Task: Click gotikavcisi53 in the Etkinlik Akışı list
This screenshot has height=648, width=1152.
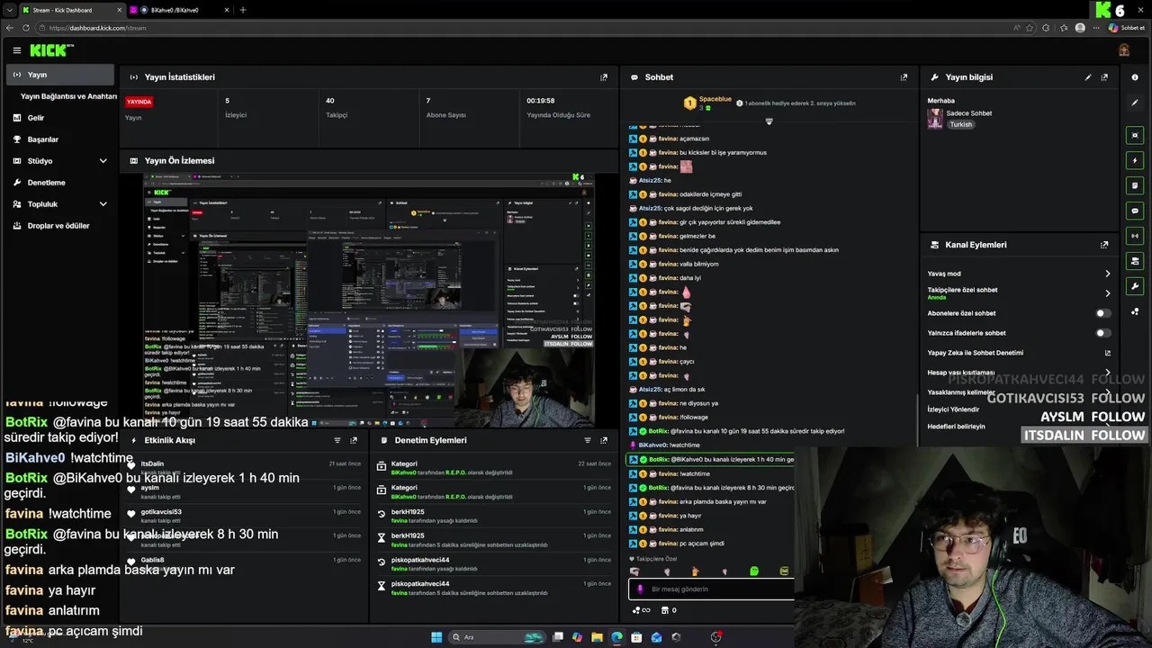Action: pos(161,512)
